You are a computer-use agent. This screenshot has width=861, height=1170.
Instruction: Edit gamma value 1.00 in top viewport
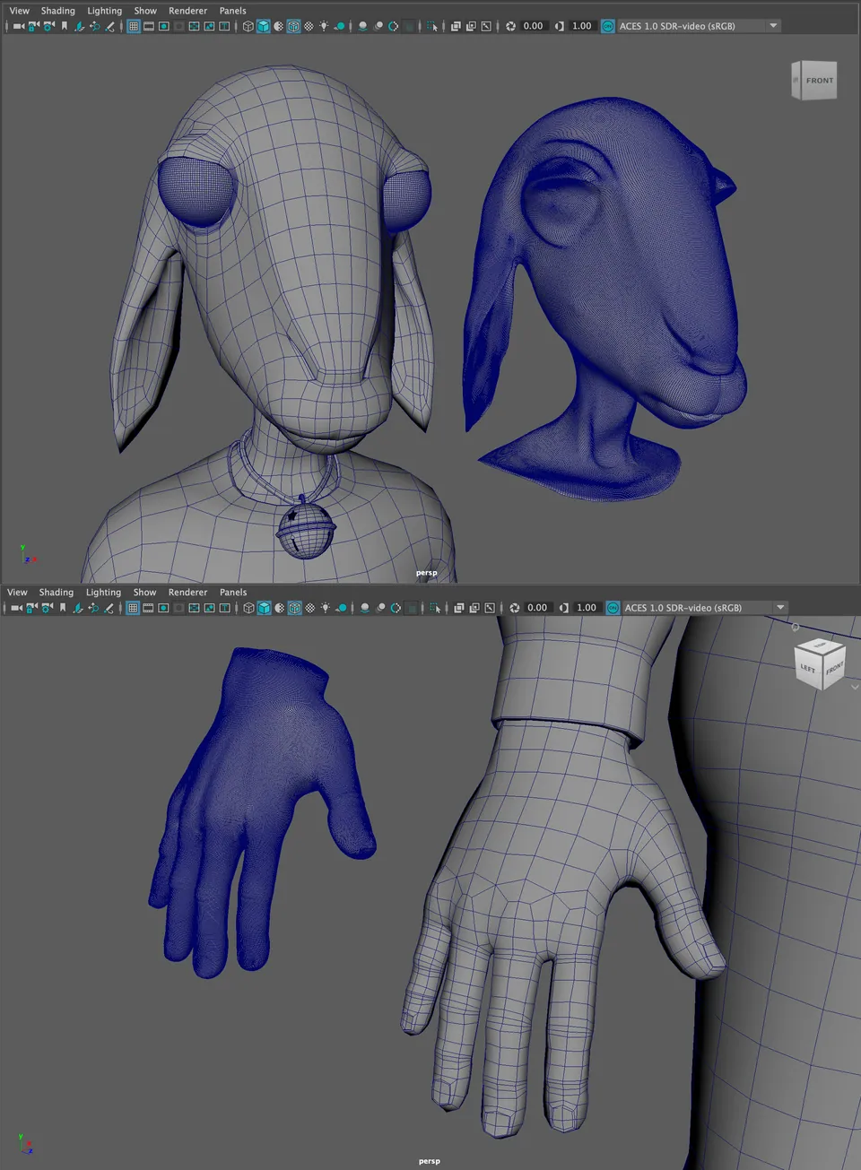tap(582, 26)
